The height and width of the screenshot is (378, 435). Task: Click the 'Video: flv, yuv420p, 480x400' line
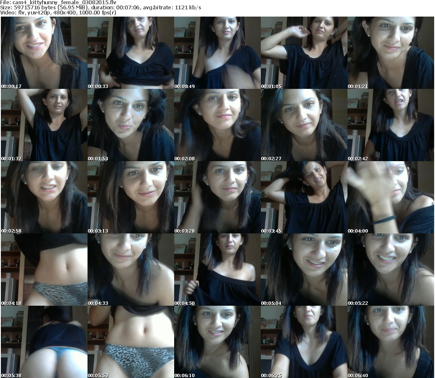coord(58,13)
